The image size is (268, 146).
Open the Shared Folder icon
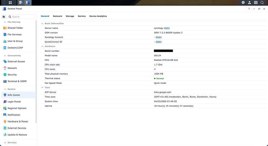[5, 28]
